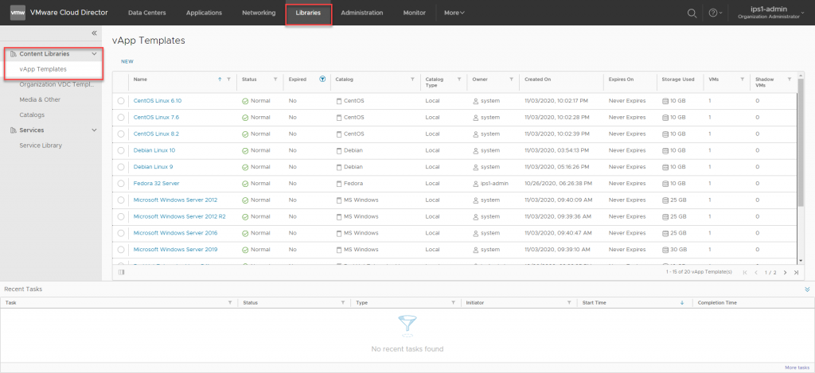This screenshot has width=815, height=373.
Task: Collapse the Content Libraries section
Action: pos(95,54)
